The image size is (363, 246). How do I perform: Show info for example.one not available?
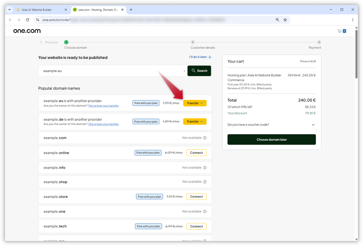point(205,211)
